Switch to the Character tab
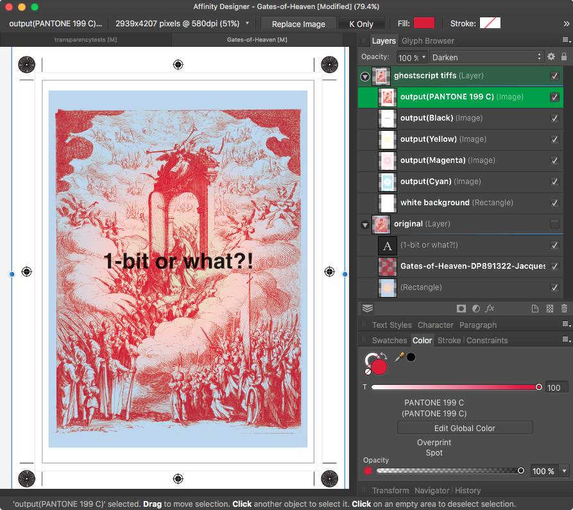The image size is (573, 510). [x=435, y=325]
